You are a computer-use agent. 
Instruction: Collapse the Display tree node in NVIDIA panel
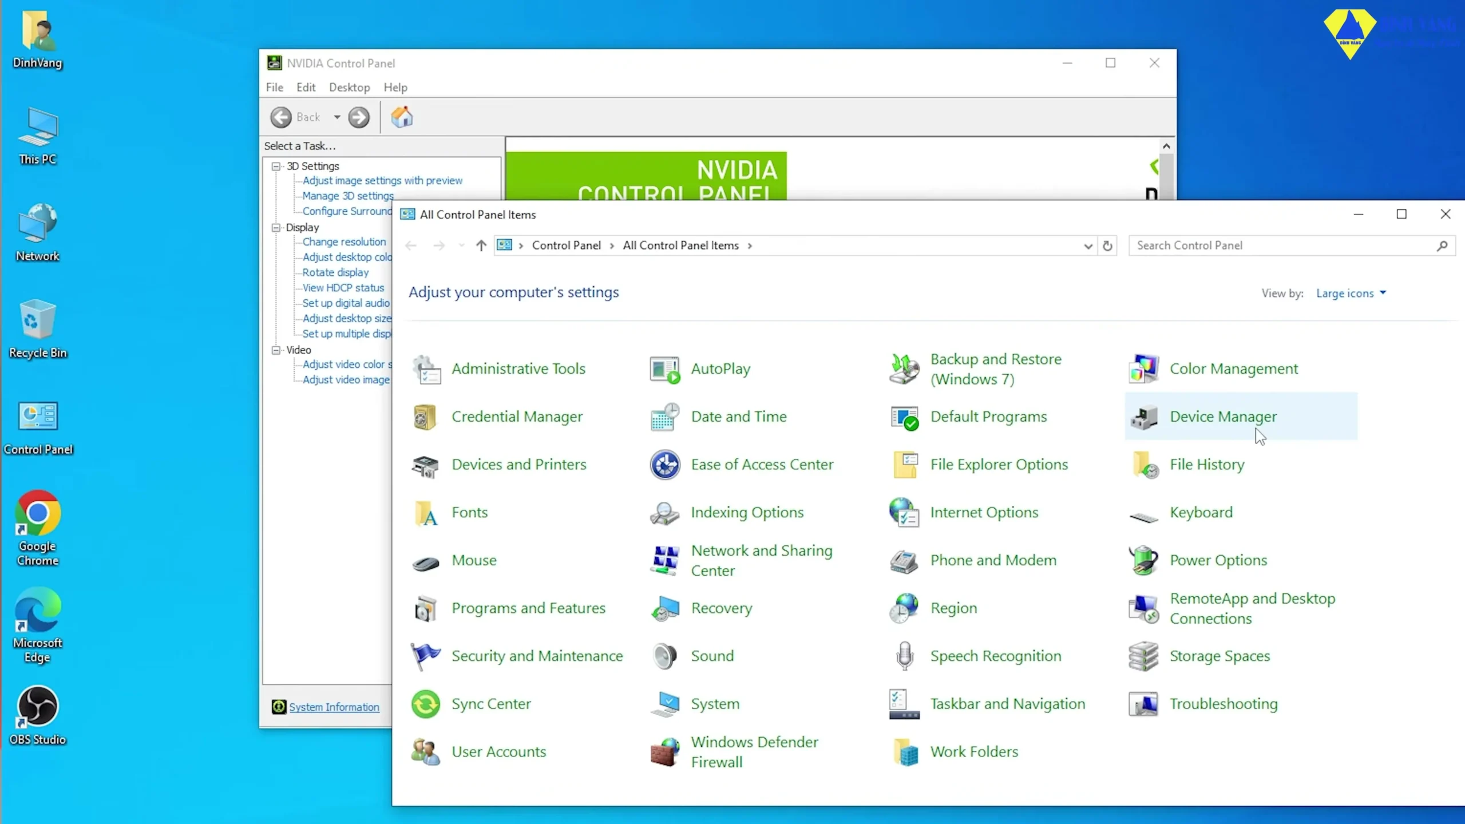(276, 228)
